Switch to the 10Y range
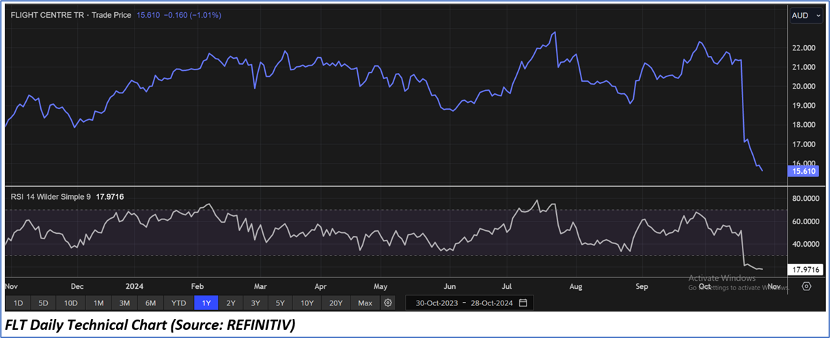 click(x=307, y=303)
